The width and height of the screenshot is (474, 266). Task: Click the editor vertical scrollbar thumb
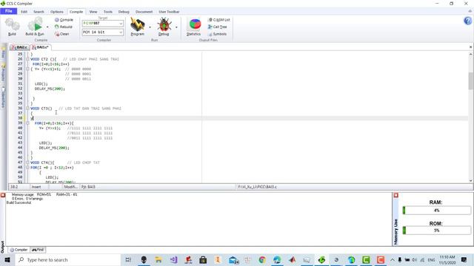click(471, 81)
